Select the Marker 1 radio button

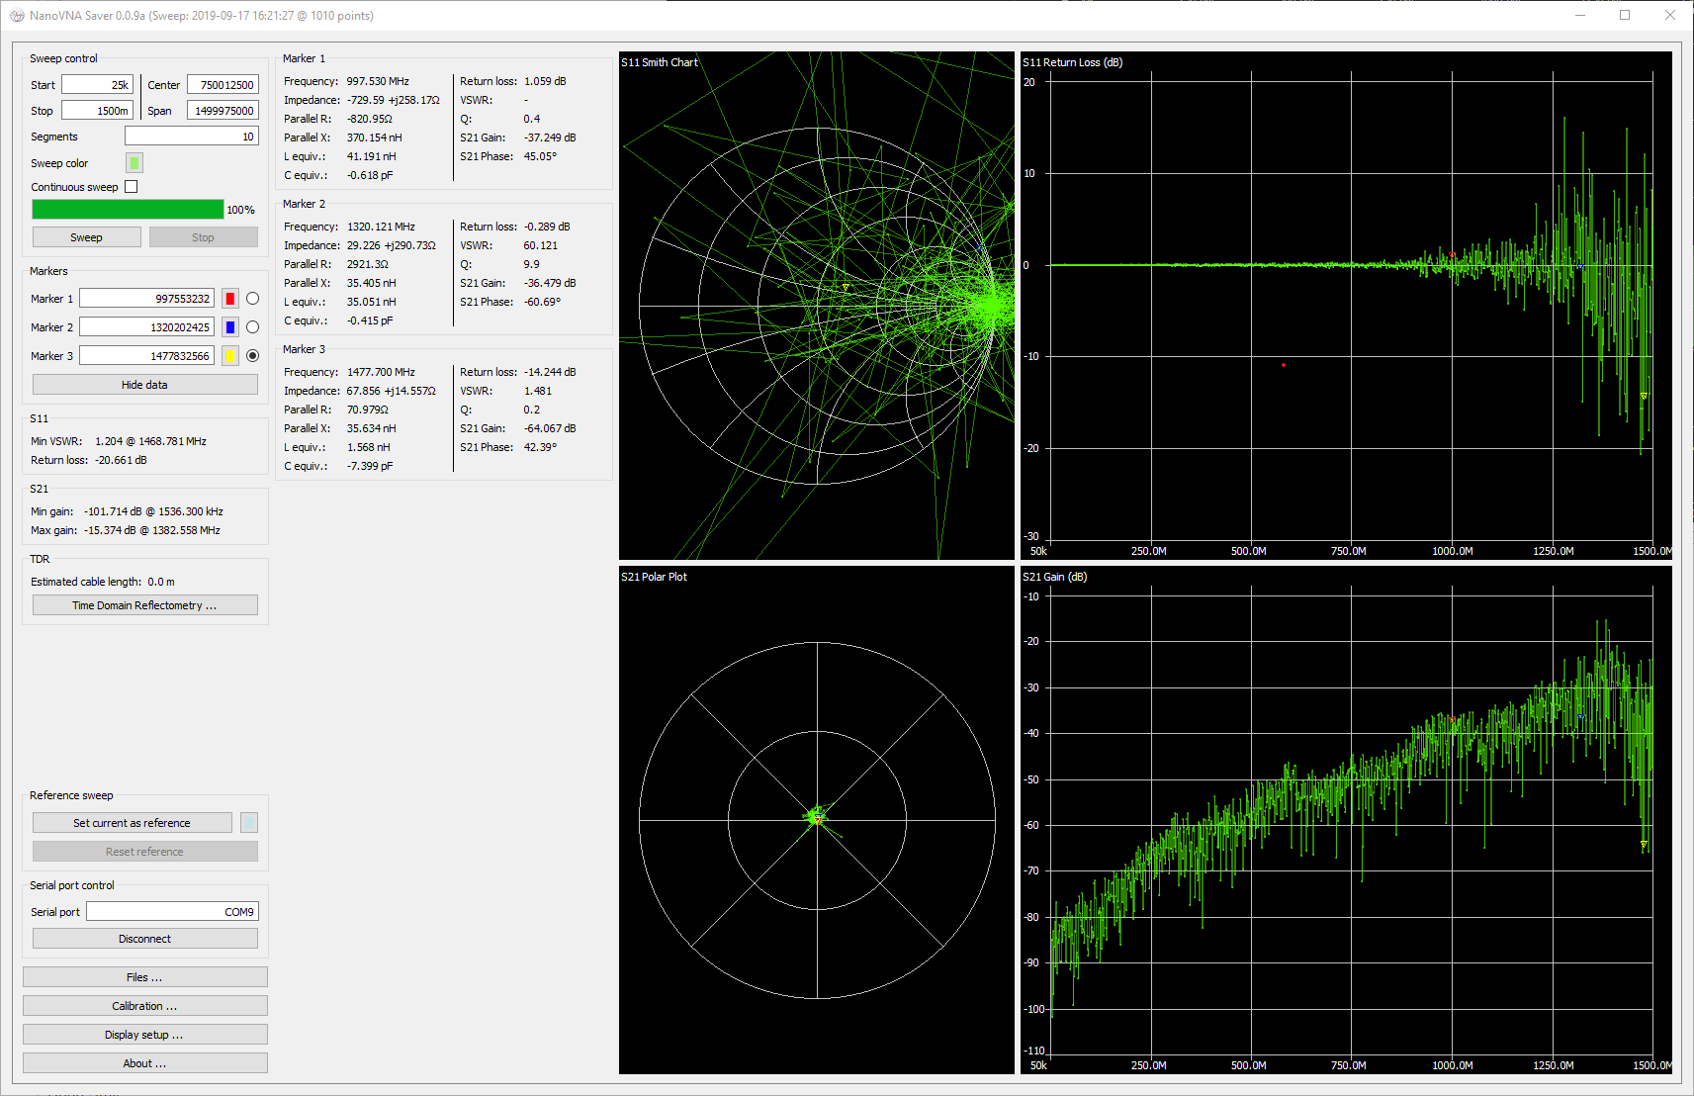(x=253, y=299)
